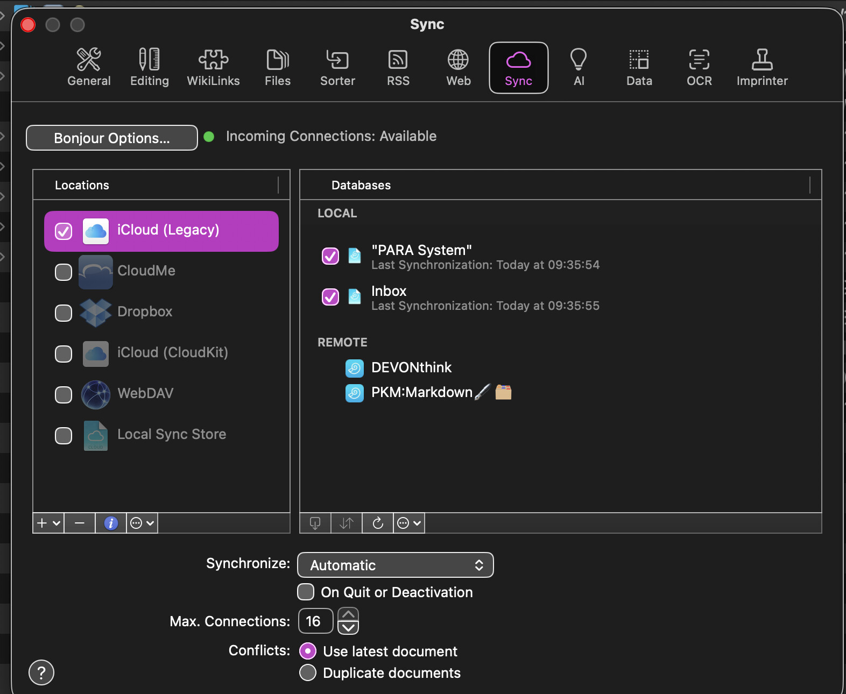Click the sync arrows icon below Databases
The image size is (846, 694).
347,523
